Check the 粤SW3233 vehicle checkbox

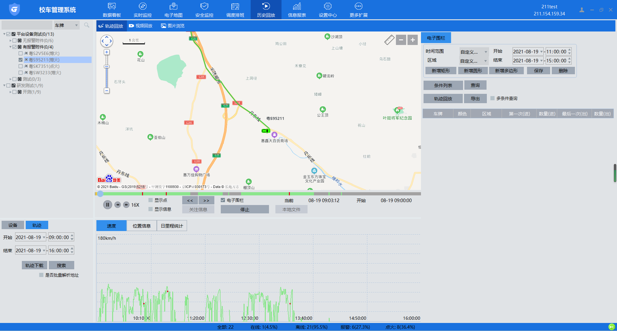pos(21,73)
